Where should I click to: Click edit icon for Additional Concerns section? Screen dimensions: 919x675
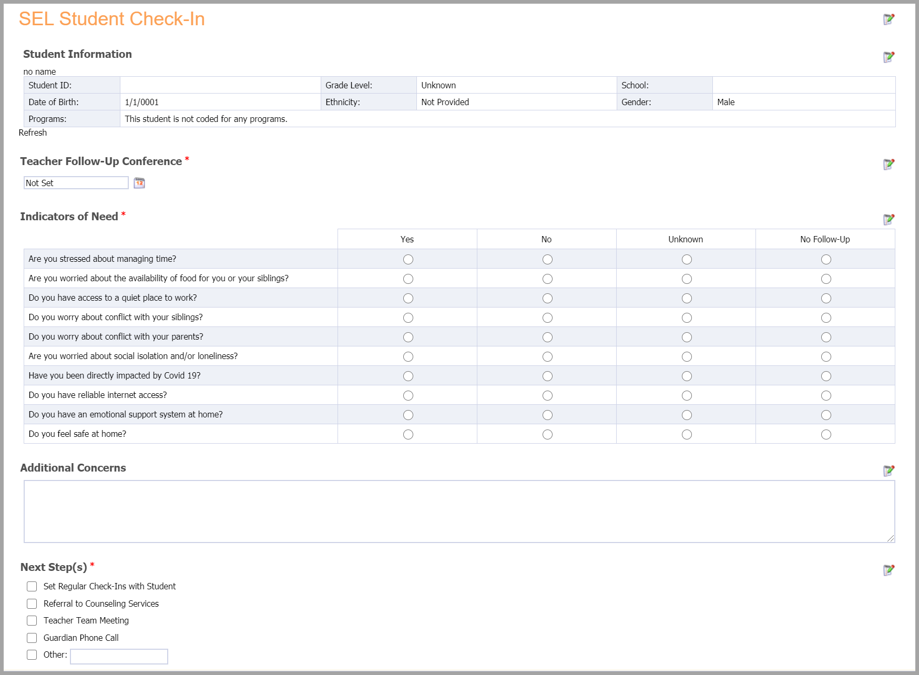pyautogui.click(x=889, y=471)
